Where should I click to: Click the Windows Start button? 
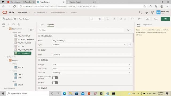pos(3,94)
